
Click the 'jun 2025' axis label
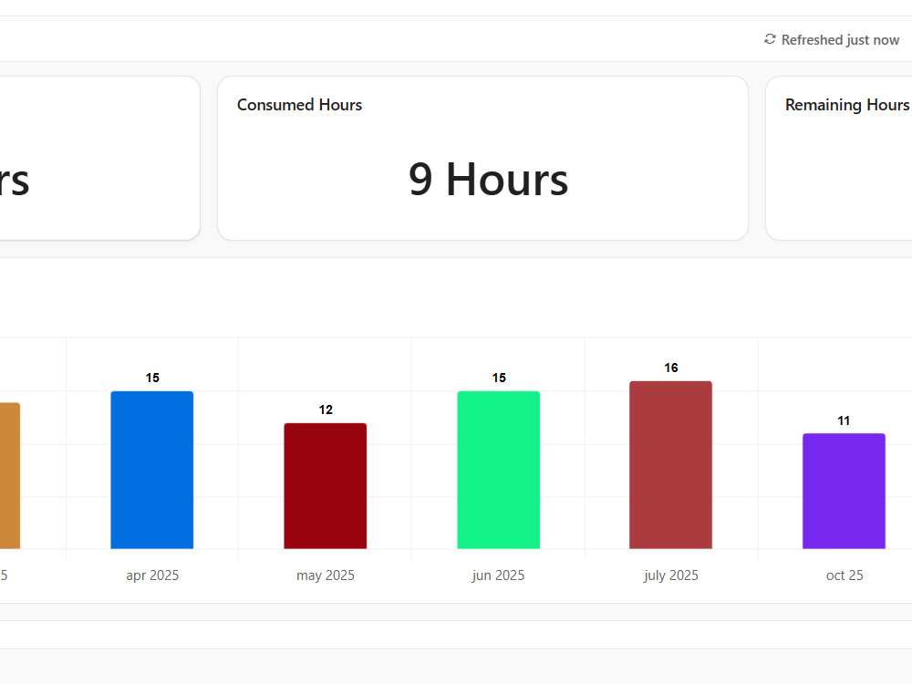click(x=498, y=575)
